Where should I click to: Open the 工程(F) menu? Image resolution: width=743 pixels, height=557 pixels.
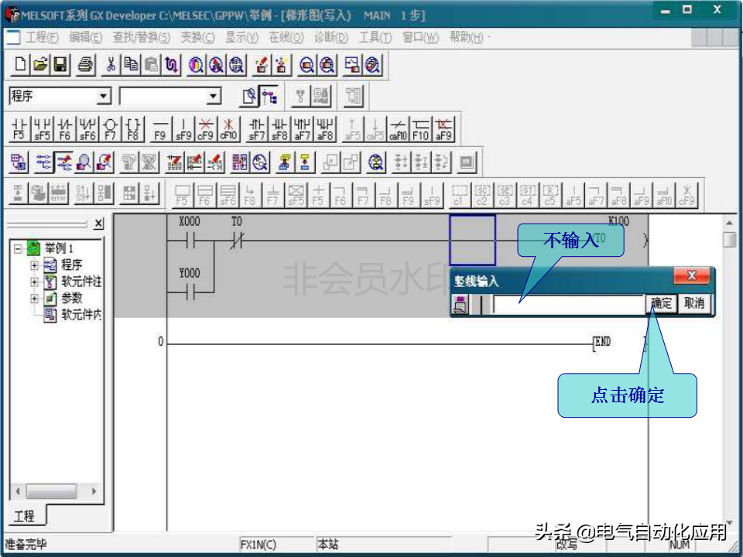pos(42,37)
